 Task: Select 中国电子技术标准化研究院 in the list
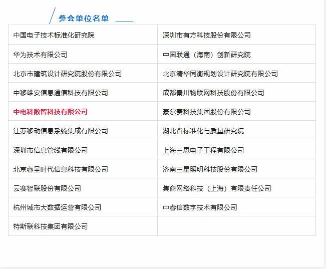tap(54, 35)
